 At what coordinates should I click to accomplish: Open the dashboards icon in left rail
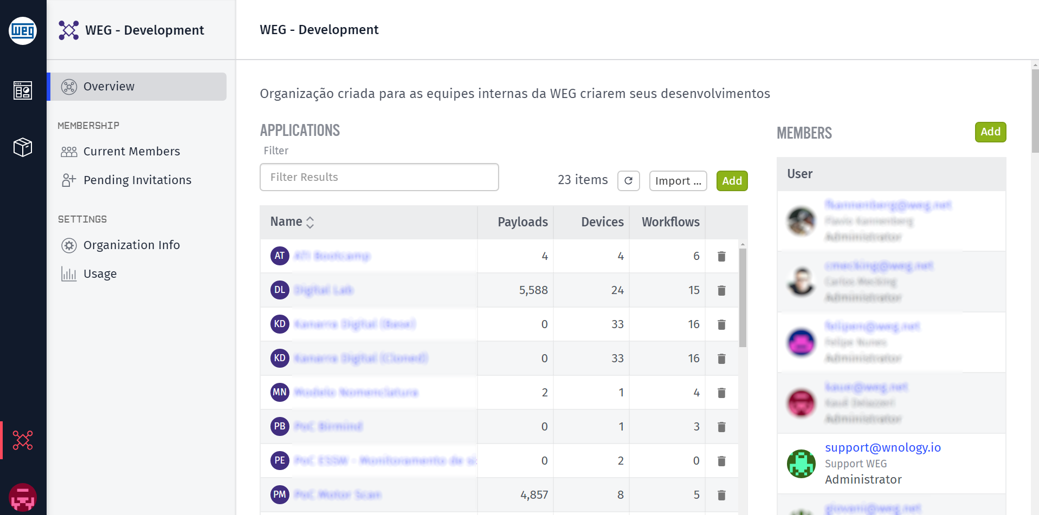point(23,90)
